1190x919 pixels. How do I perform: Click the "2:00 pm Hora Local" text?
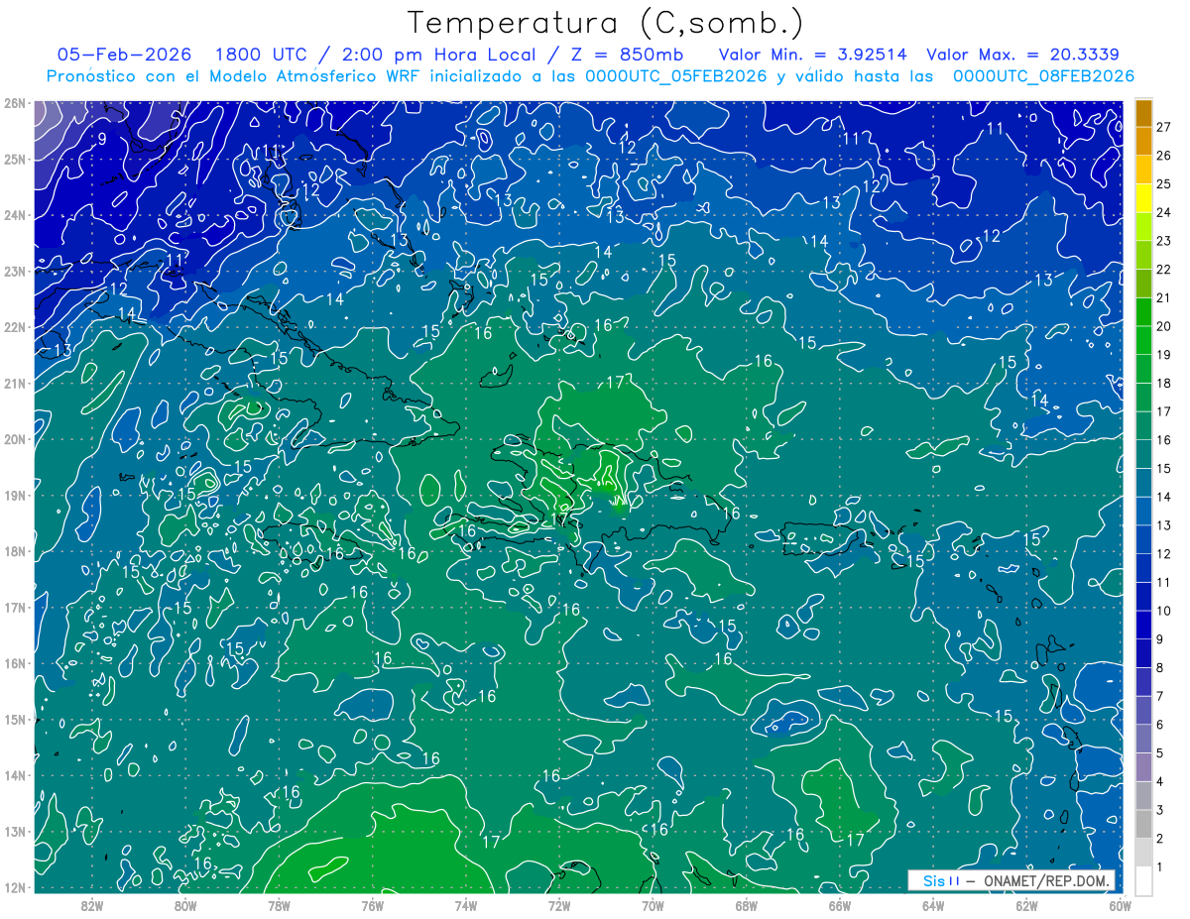(439, 55)
